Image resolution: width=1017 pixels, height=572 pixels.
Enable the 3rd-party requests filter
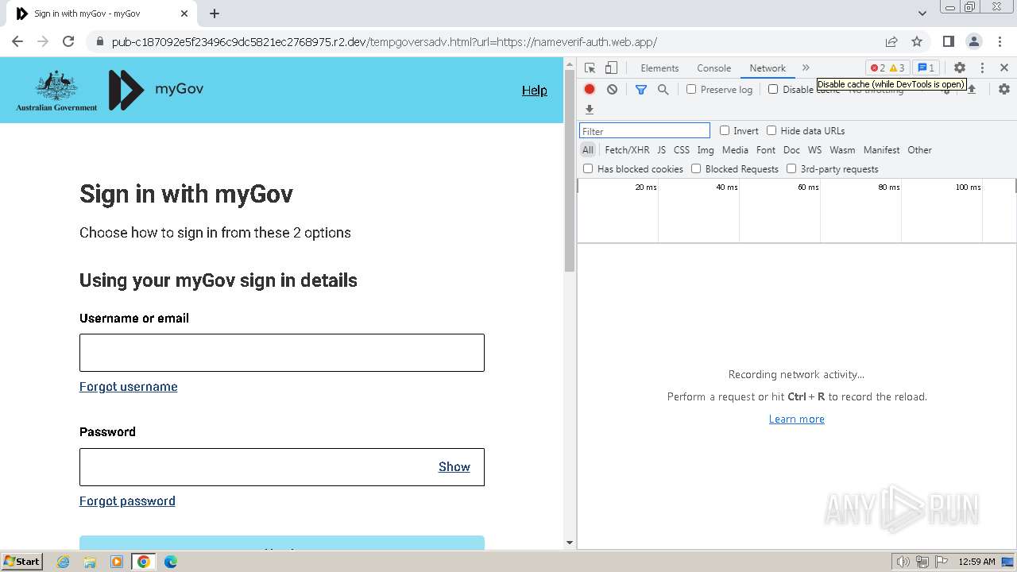coord(791,168)
